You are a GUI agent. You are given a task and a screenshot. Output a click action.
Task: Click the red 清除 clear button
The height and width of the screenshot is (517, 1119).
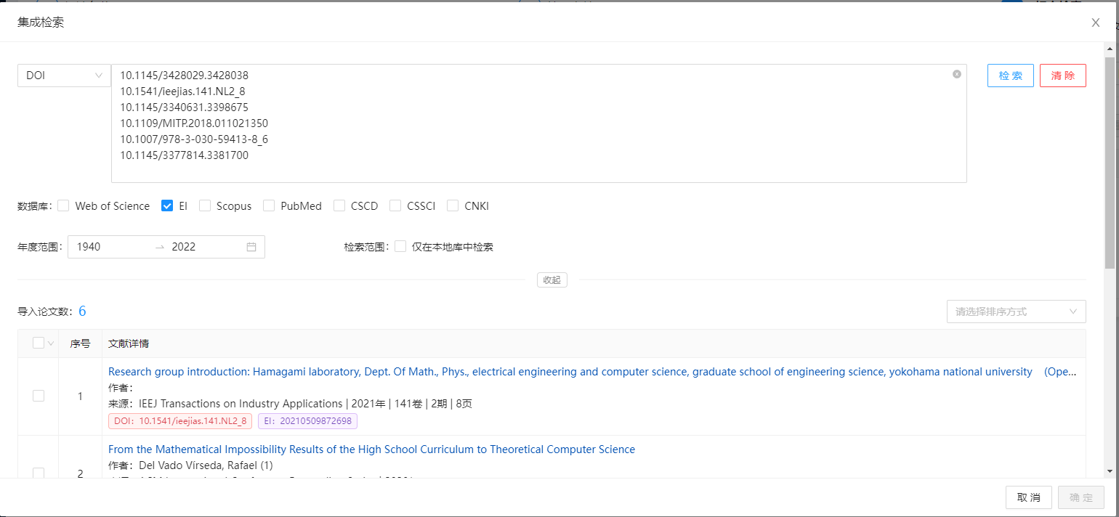[x=1062, y=76]
